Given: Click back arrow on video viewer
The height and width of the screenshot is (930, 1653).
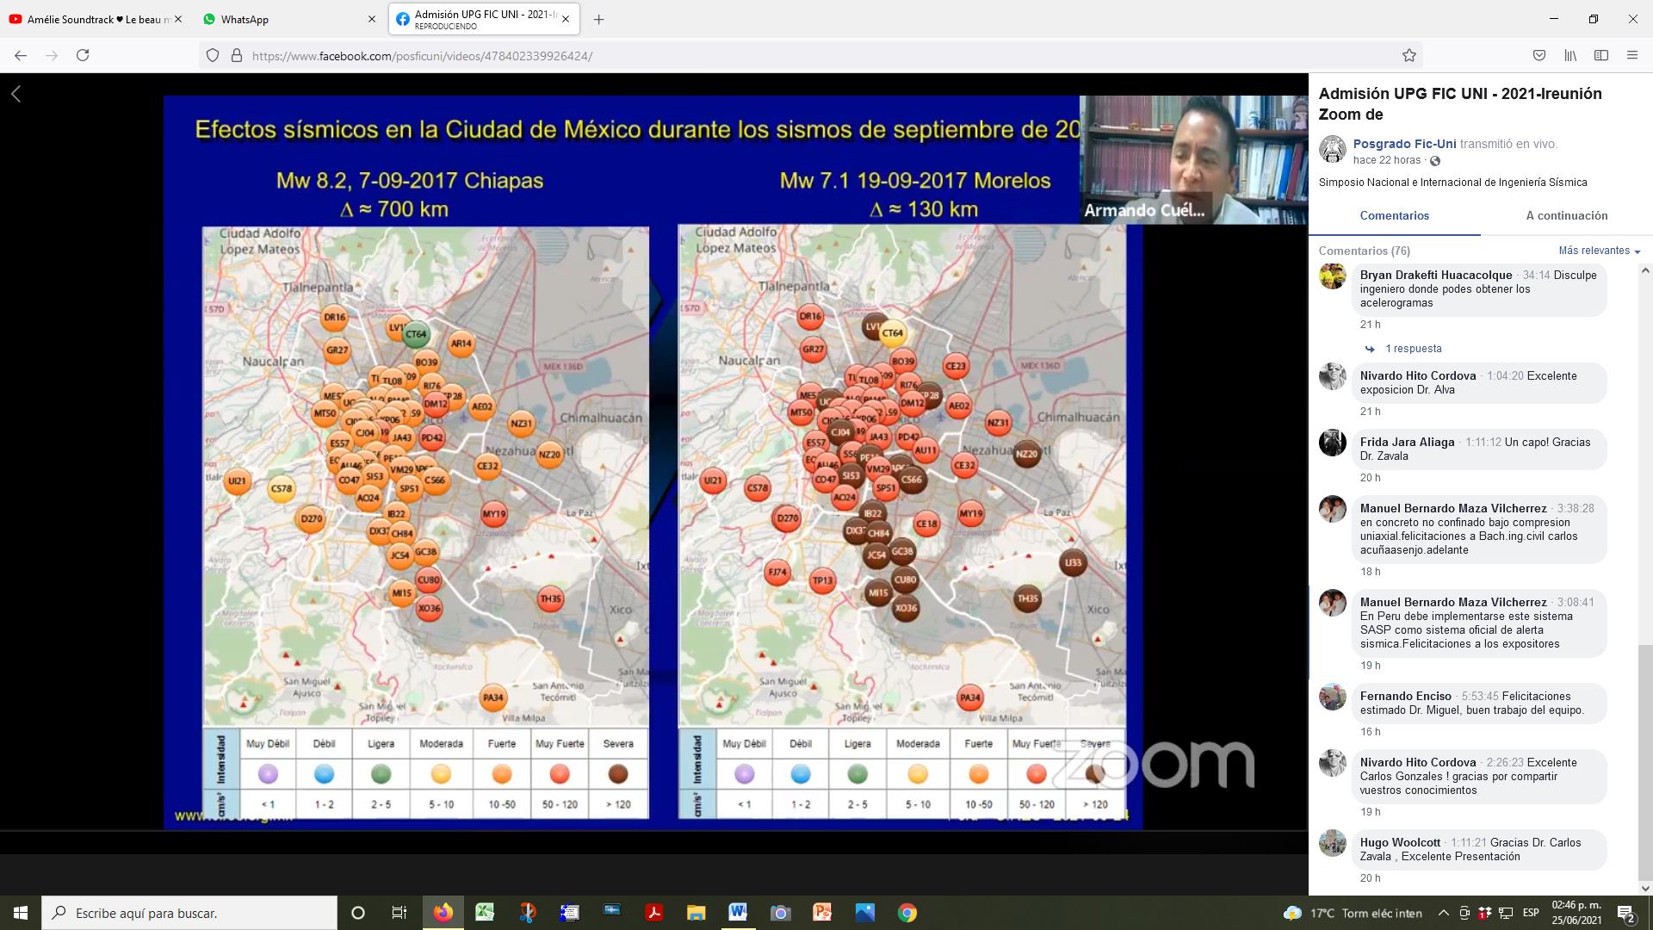Looking at the screenshot, I should pos(15,94).
